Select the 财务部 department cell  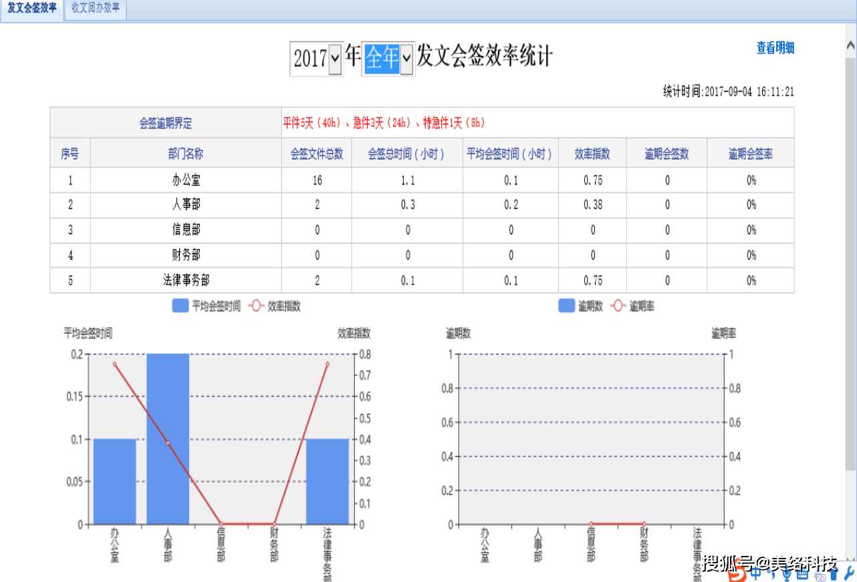[186, 256]
